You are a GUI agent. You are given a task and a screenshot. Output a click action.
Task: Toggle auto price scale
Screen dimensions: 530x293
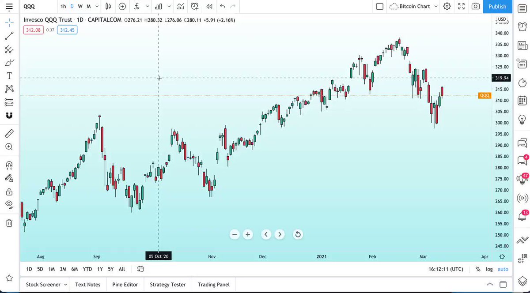click(503, 269)
